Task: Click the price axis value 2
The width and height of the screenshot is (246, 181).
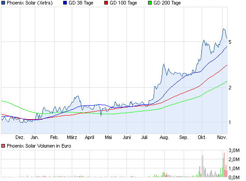Action: click(x=230, y=88)
